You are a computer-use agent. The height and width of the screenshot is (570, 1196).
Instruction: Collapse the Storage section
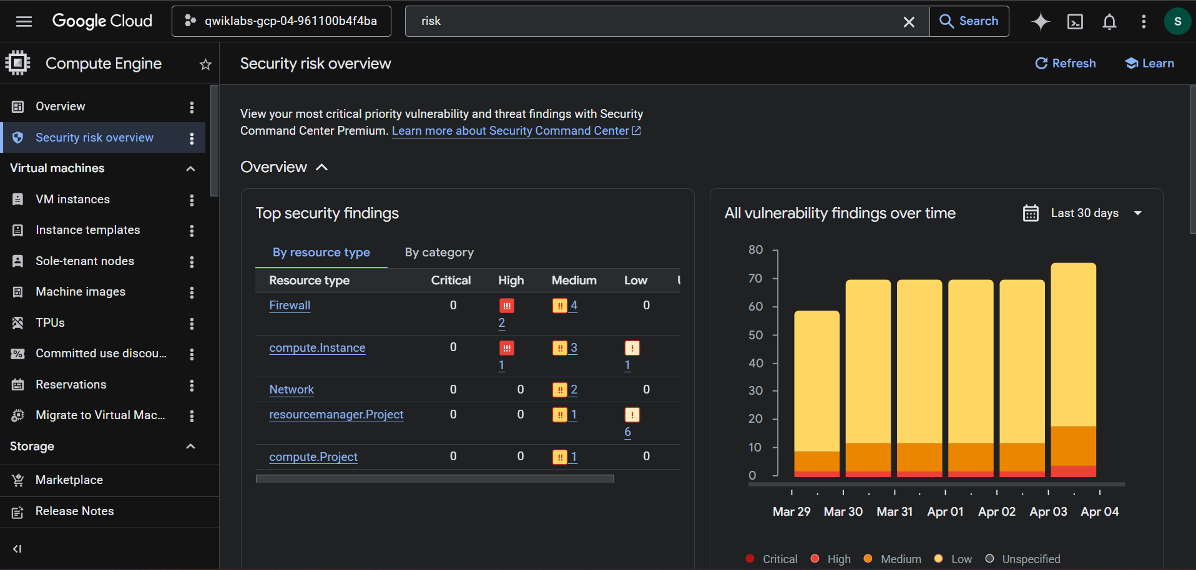[x=191, y=447]
